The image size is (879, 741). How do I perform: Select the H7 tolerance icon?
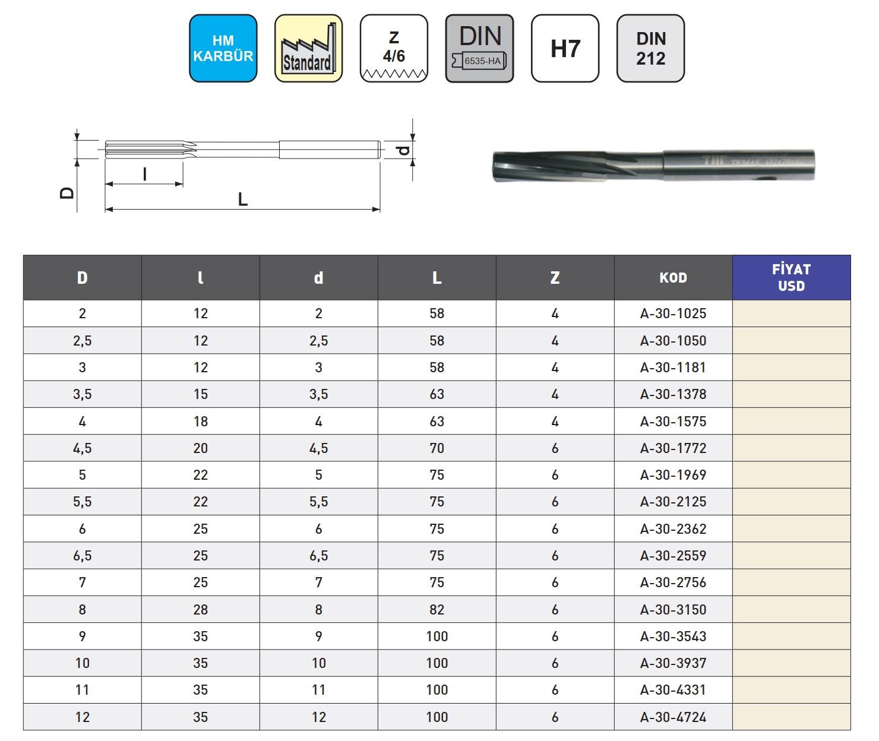click(565, 49)
